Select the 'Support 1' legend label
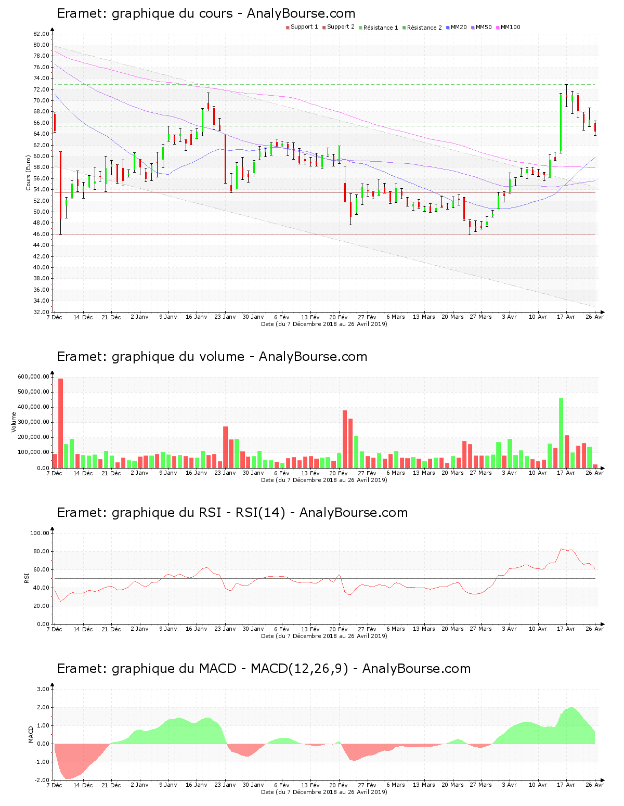Viewport: 624px width, 806px height. coord(304,27)
